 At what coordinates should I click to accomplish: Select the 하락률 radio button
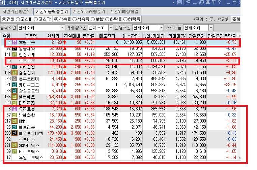point(107,19)
